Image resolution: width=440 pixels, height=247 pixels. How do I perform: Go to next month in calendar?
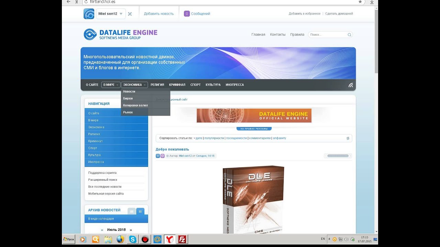pos(131,230)
